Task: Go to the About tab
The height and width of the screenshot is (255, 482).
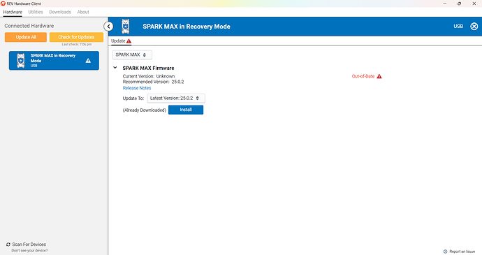Action: point(83,12)
